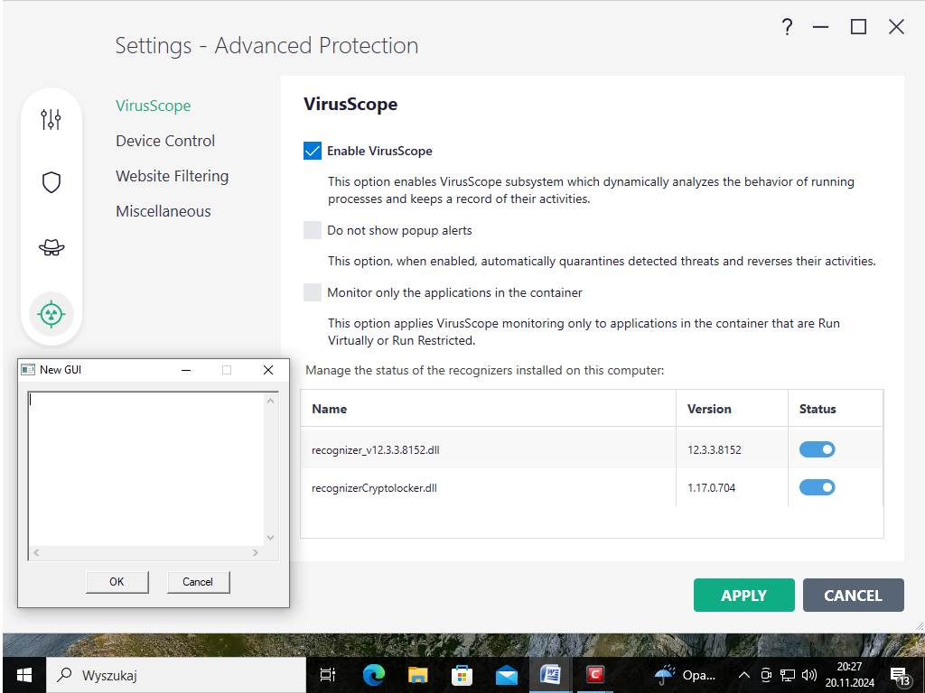
Task: Open General Settings sliders icon in sidebar
Action: [x=51, y=119]
